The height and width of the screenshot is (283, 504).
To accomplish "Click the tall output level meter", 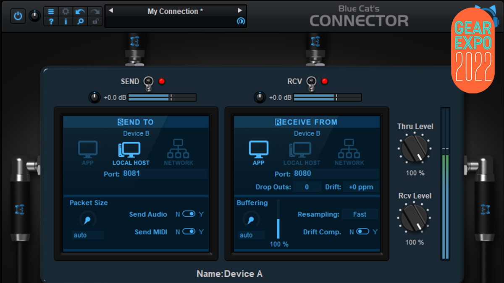I will pos(445,184).
